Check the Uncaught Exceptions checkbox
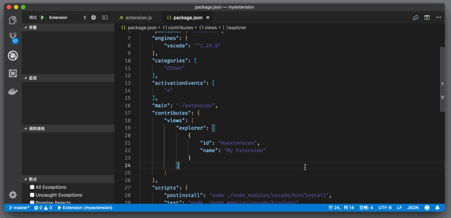451x218 pixels. coord(32,195)
